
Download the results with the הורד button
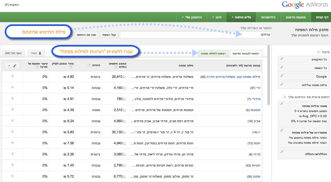36,53
